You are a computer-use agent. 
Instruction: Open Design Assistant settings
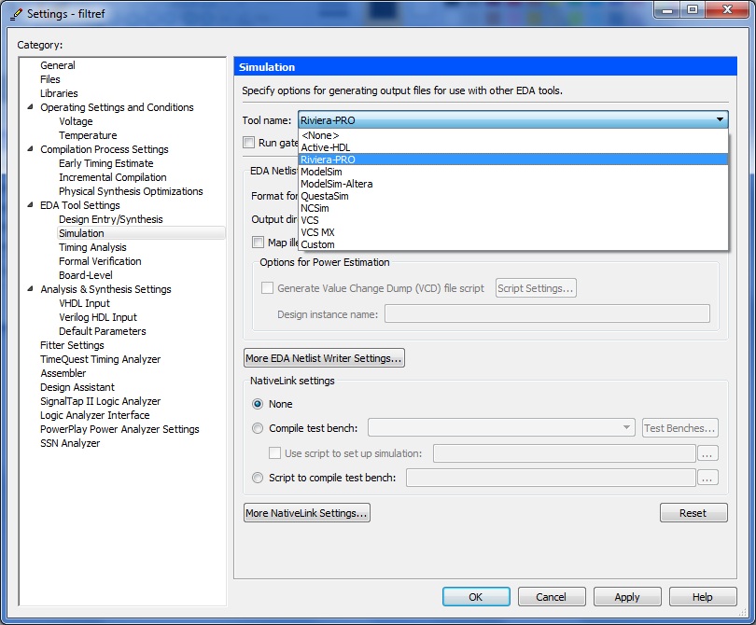(x=77, y=386)
